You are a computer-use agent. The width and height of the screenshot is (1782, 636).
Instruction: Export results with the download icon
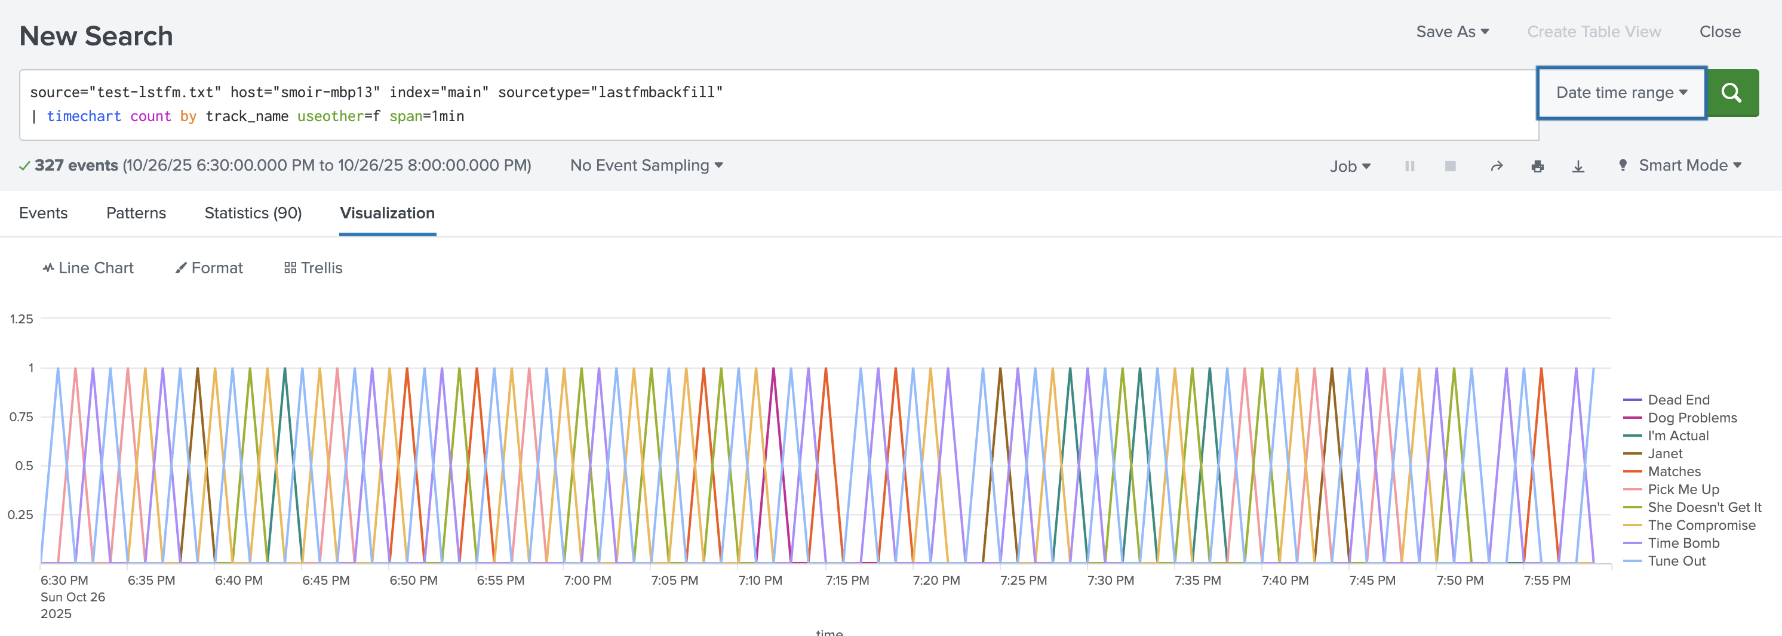(1578, 166)
